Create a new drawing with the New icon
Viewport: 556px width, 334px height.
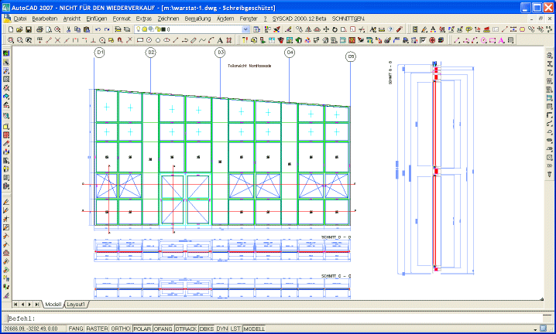[11, 29]
